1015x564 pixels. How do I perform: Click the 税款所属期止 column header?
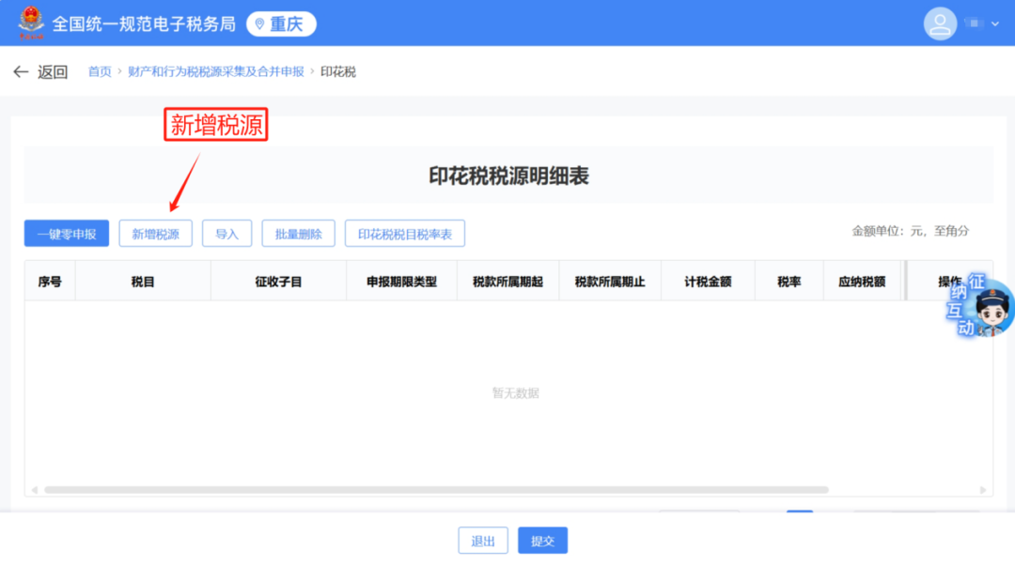coord(610,282)
